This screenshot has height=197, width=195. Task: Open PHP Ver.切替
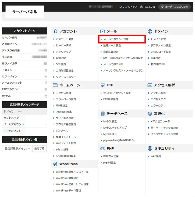click(x=111, y=156)
